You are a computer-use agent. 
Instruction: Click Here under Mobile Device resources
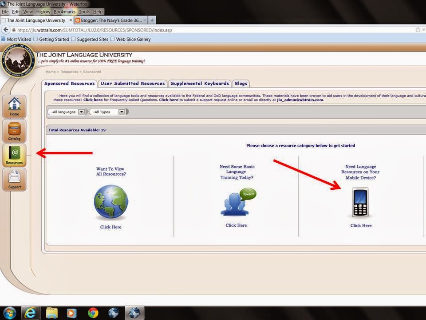(361, 226)
